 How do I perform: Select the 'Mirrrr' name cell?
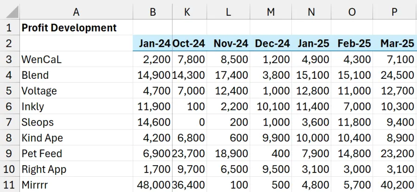pos(76,184)
